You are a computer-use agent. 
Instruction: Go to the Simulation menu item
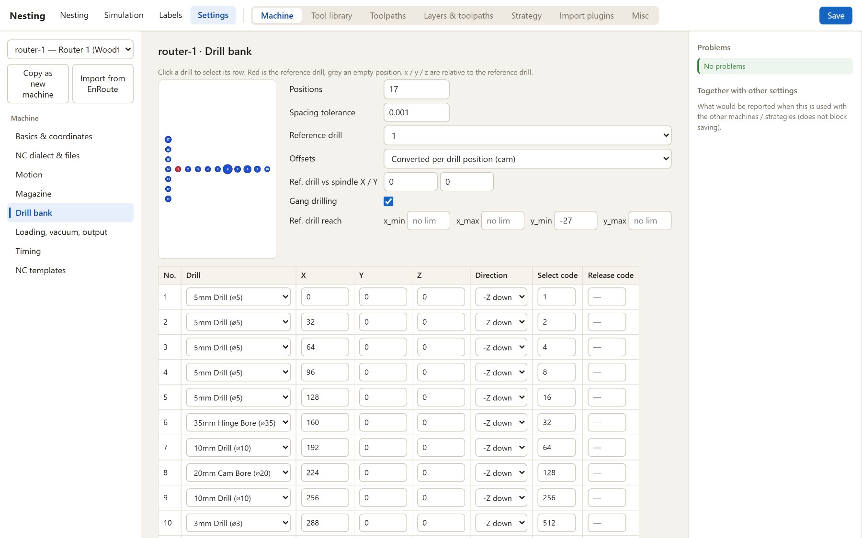124,15
